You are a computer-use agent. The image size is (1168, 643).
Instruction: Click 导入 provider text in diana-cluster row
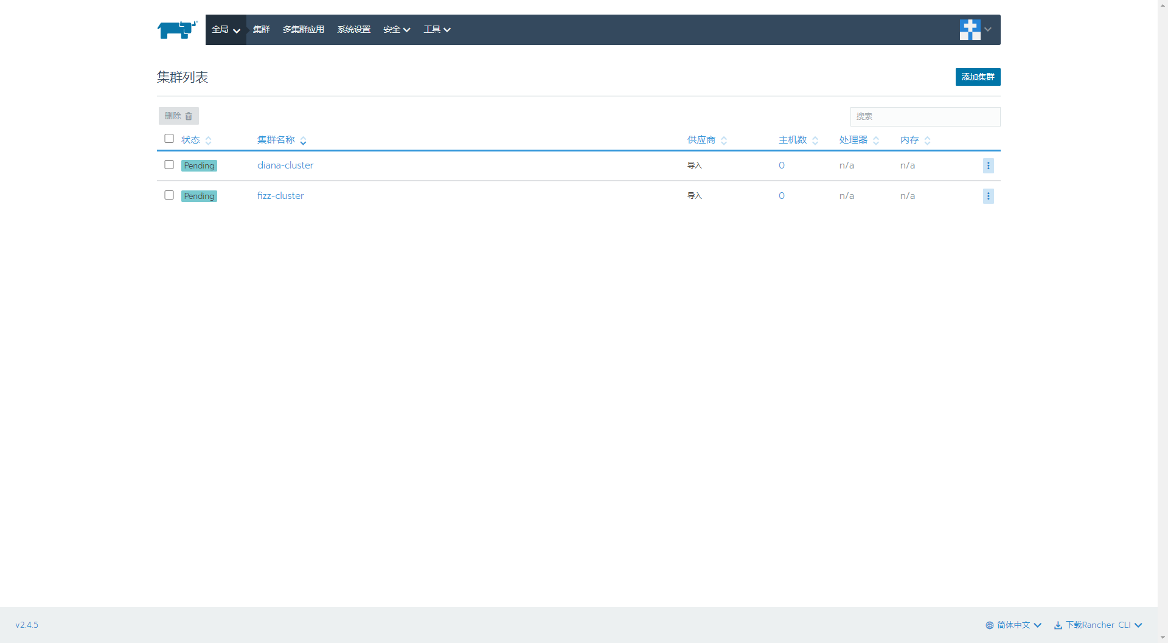coord(695,165)
